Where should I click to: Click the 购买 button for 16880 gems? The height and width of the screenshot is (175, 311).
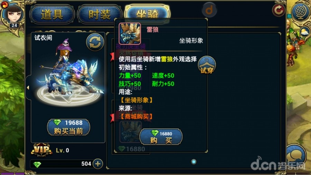[x=161, y=137]
